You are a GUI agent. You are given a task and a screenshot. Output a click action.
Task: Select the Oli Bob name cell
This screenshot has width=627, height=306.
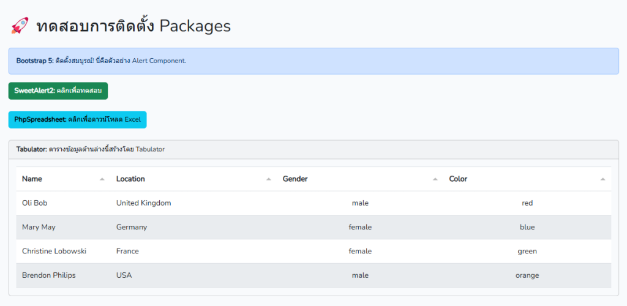[34, 203]
